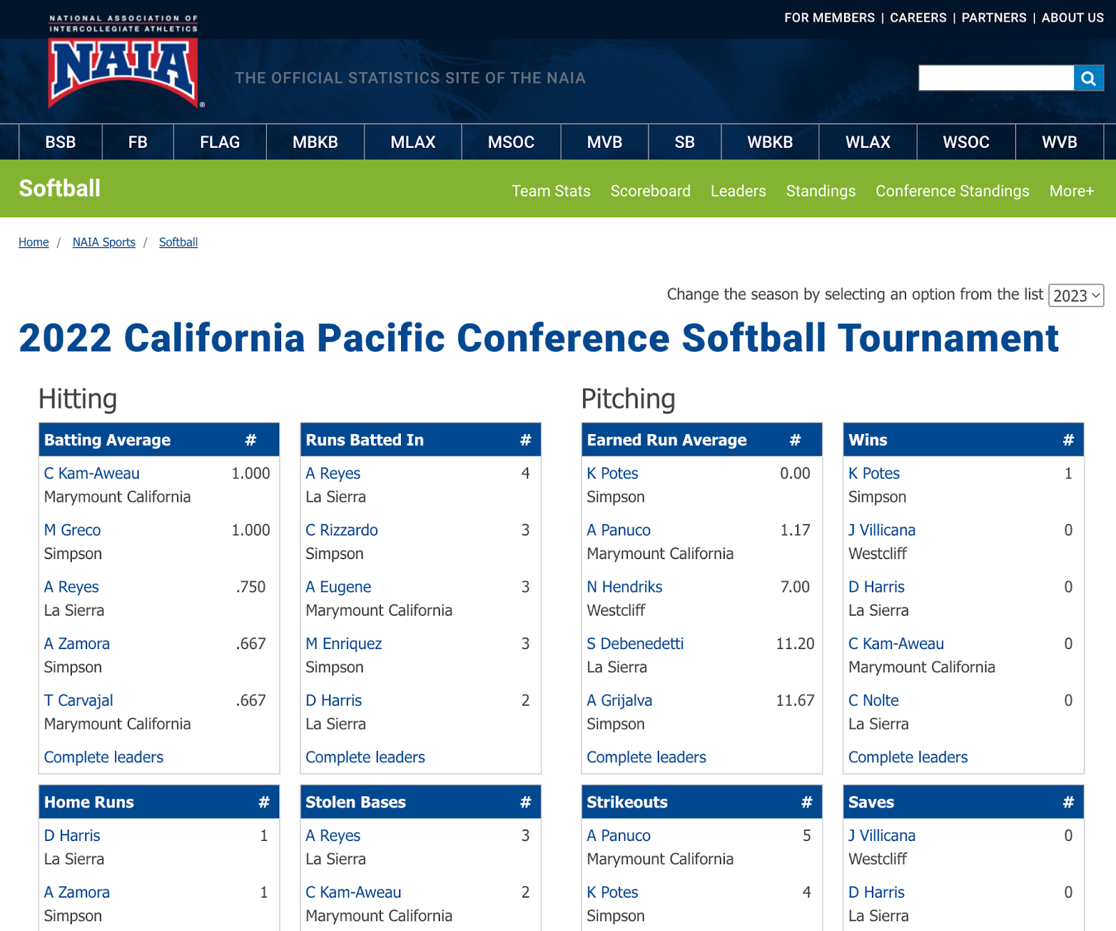
Task: Open A Zamora in Home Runs
Action: pos(77,893)
